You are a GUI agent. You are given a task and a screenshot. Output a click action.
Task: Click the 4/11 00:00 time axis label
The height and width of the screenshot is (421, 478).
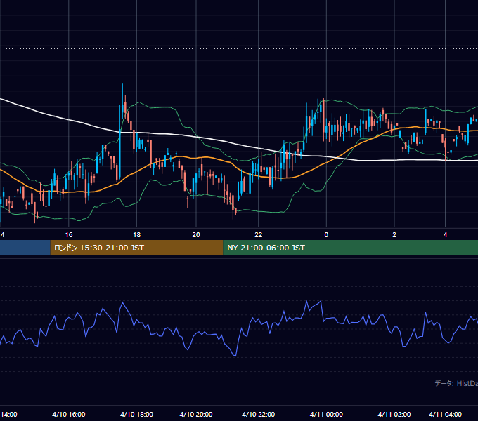coord(326,414)
